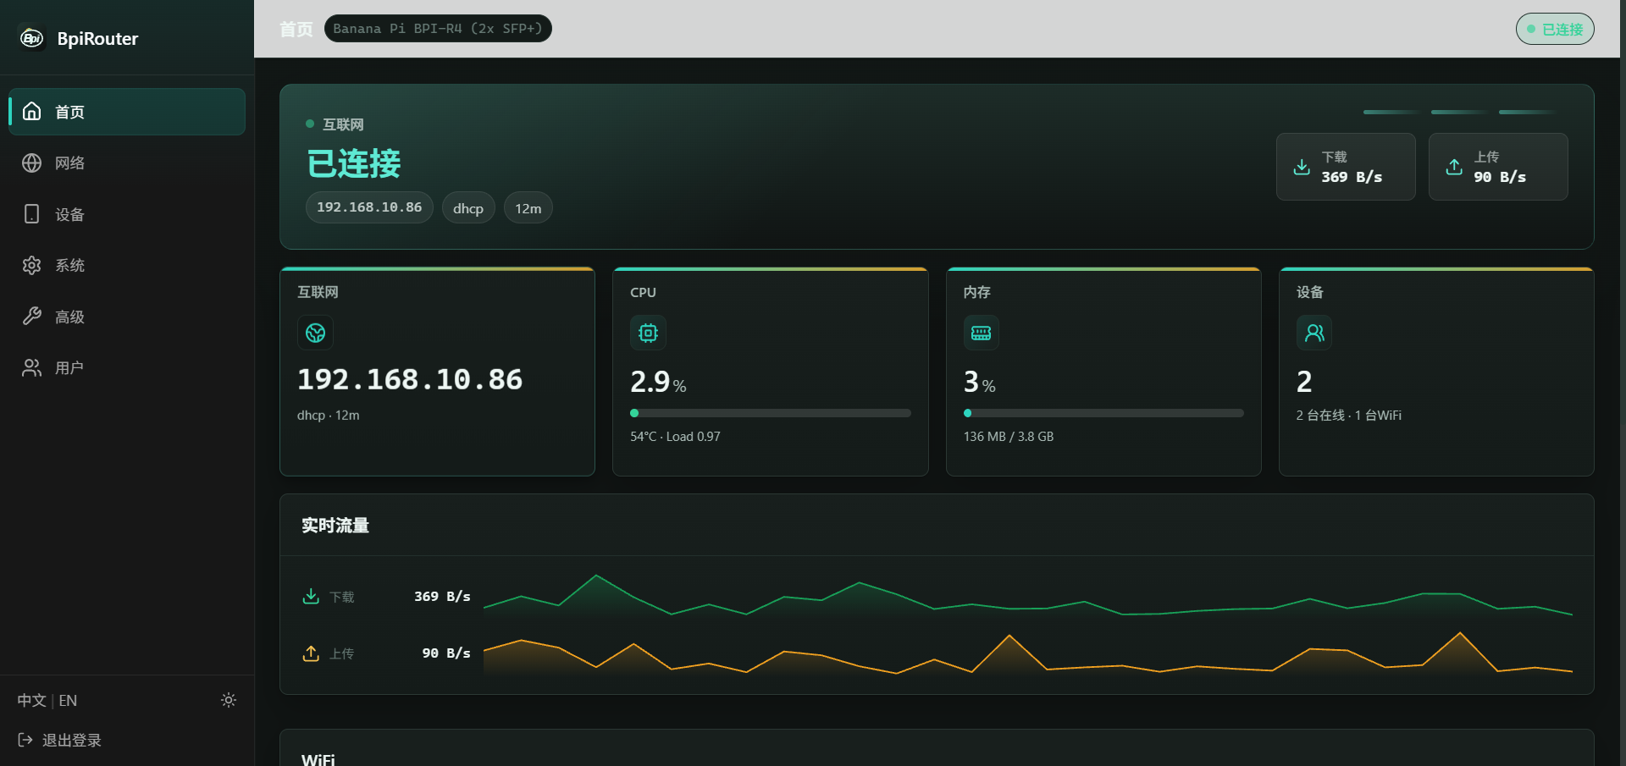
Task: Click the CPU chip icon
Action: tap(648, 333)
